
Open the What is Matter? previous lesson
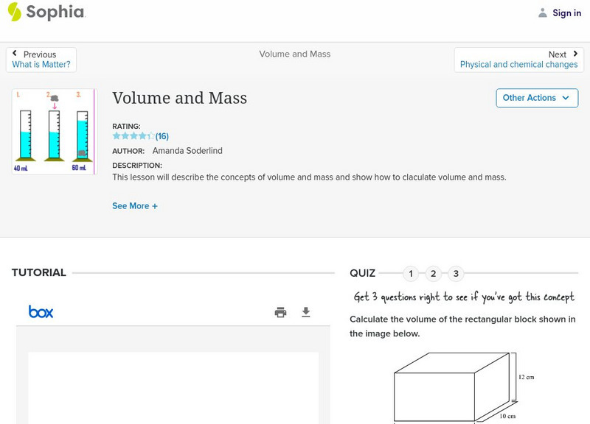pos(41,65)
